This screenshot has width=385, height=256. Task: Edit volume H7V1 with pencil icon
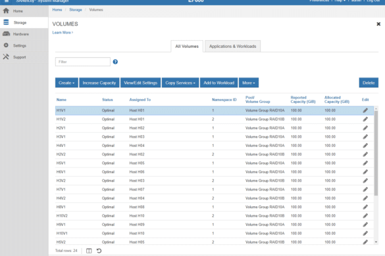tap(365, 190)
